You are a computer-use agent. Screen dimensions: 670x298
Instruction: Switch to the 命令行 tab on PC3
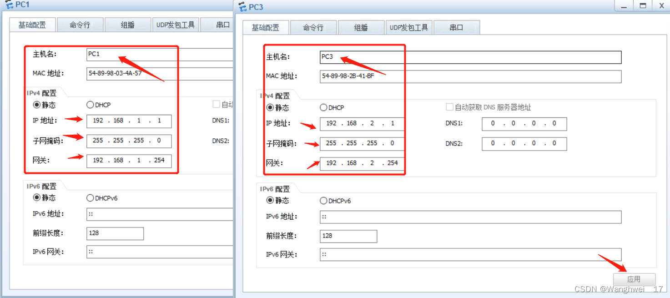(313, 27)
